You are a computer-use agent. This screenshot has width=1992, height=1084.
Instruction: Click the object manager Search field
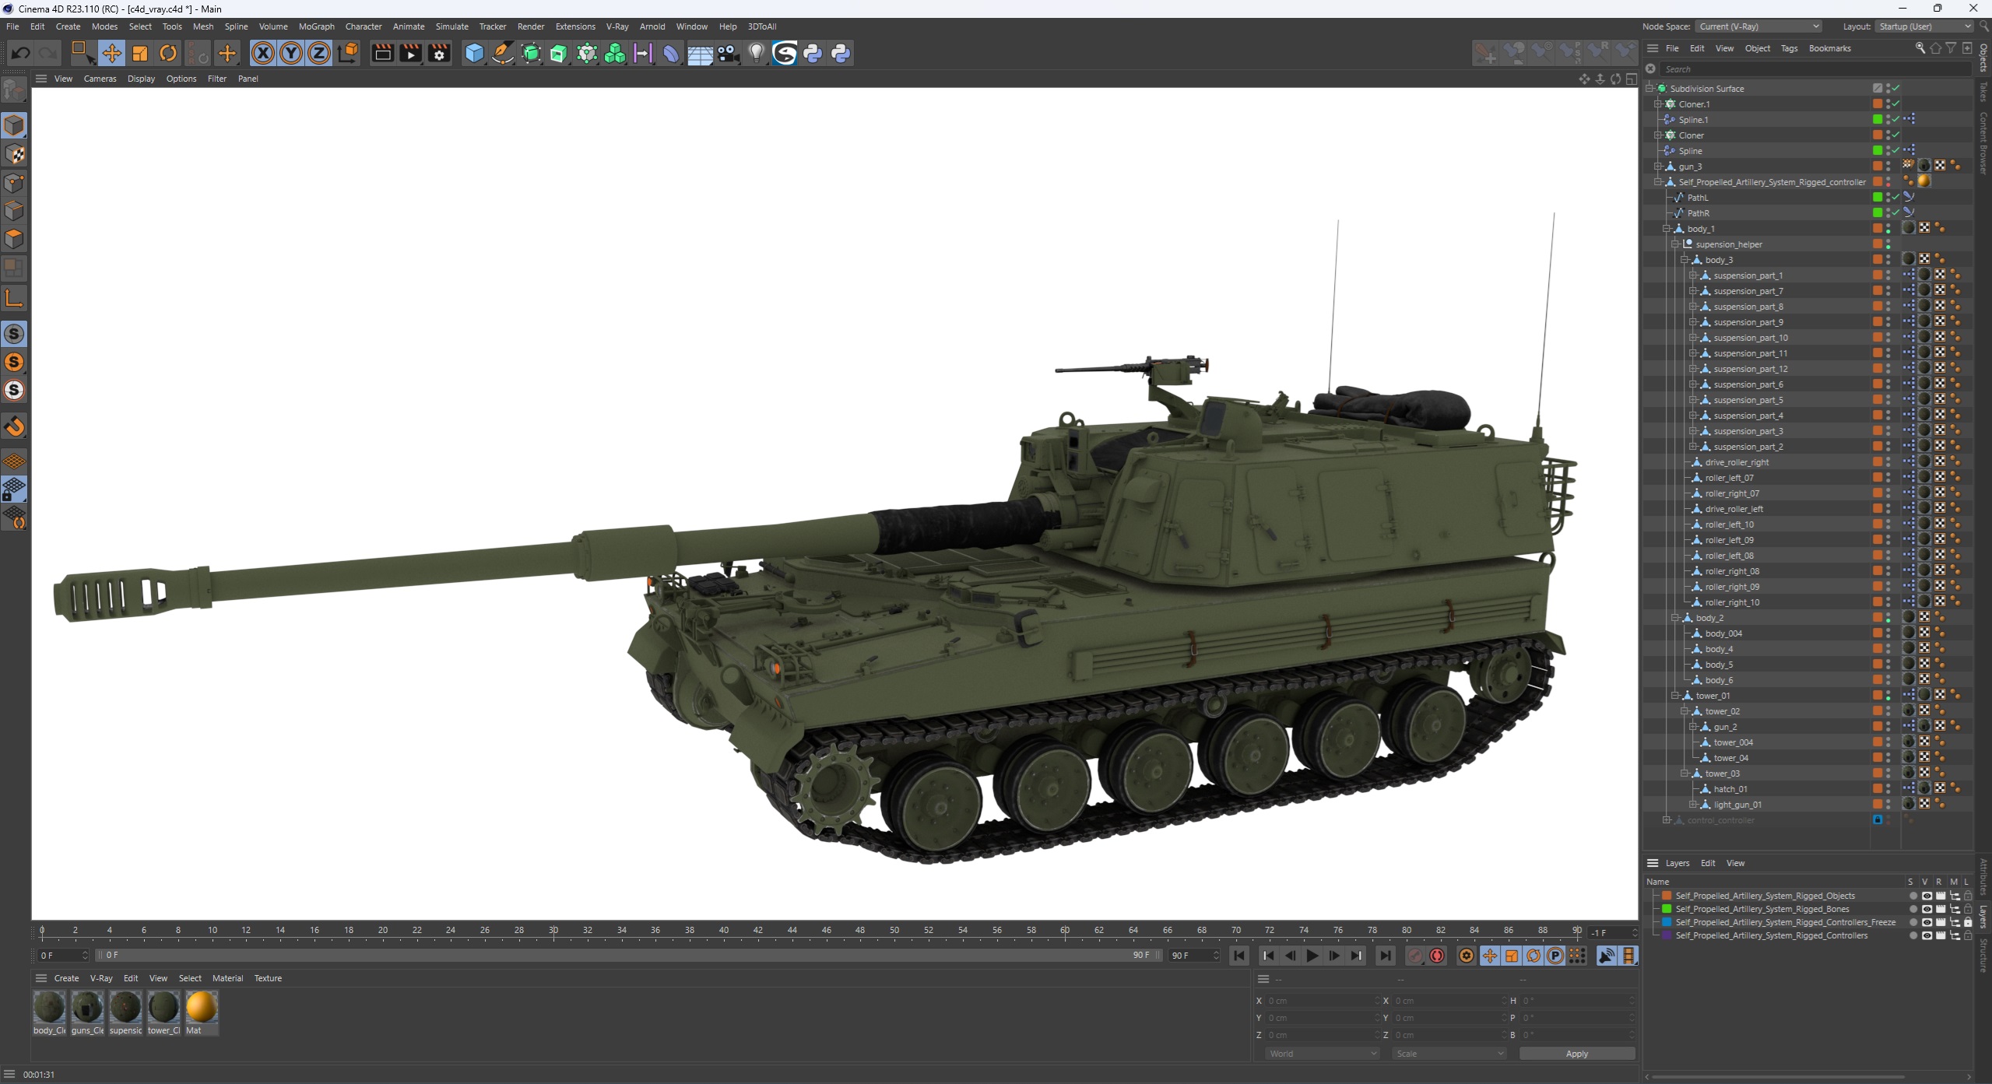(1814, 69)
